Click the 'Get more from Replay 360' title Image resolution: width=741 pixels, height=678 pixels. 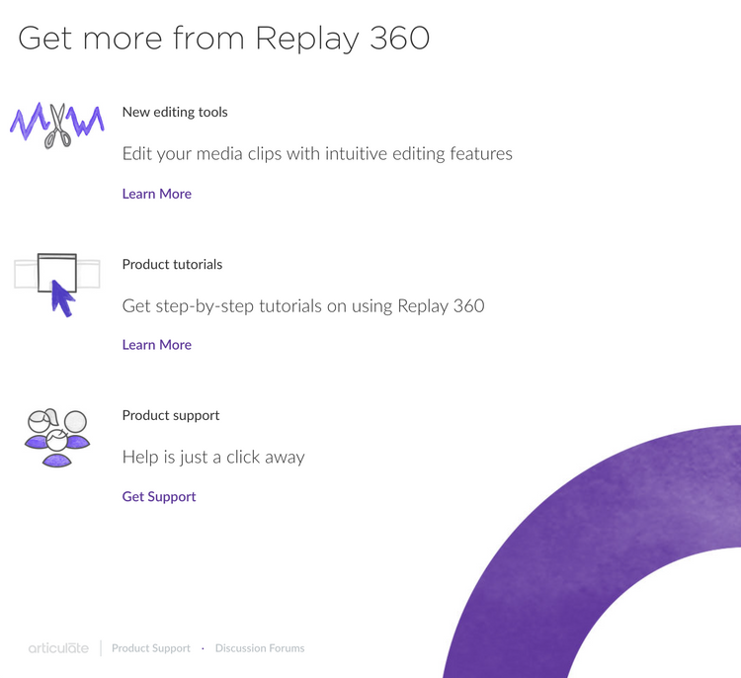tap(223, 38)
